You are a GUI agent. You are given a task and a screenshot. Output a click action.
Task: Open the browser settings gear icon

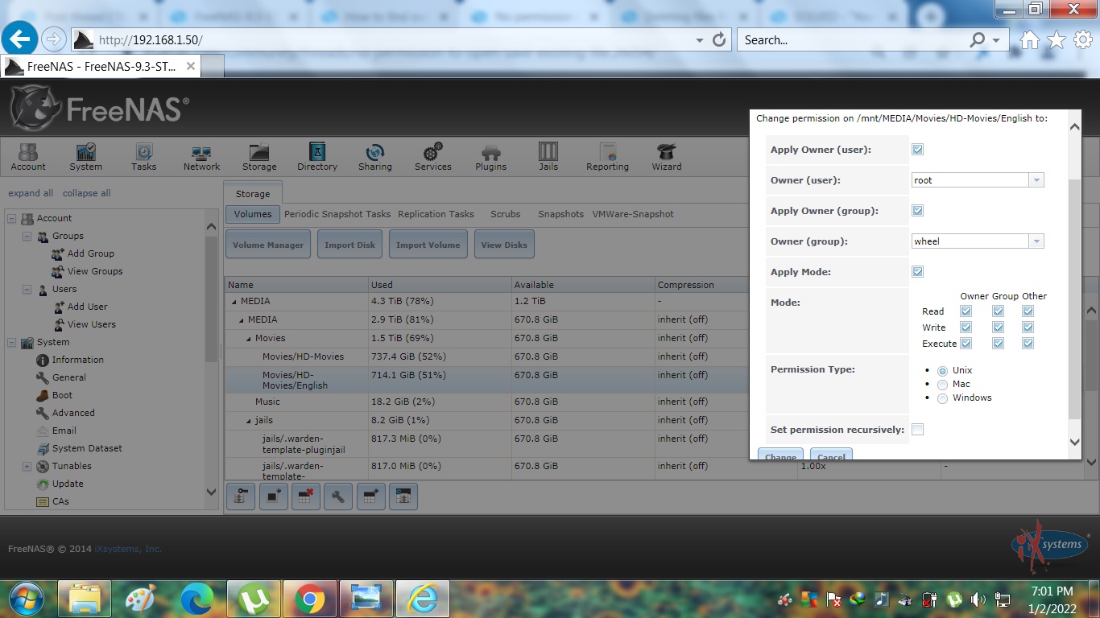tap(1083, 39)
